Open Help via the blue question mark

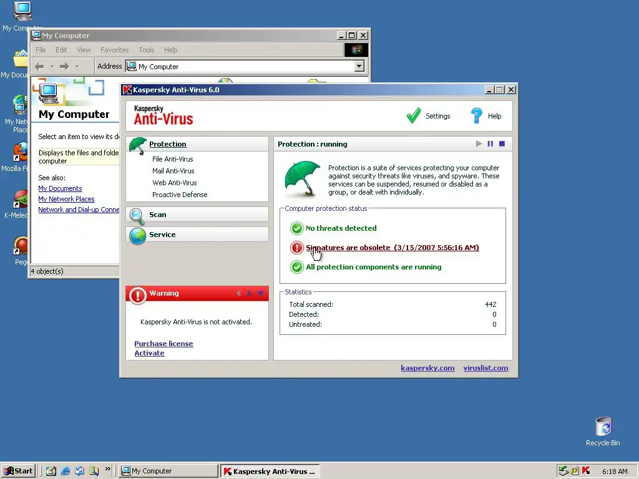tap(476, 115)
